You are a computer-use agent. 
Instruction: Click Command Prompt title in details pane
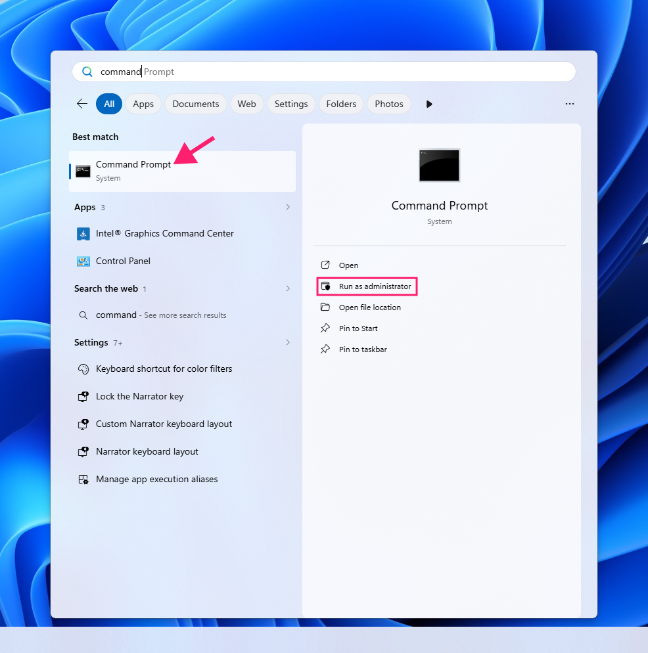pos(439,206)
